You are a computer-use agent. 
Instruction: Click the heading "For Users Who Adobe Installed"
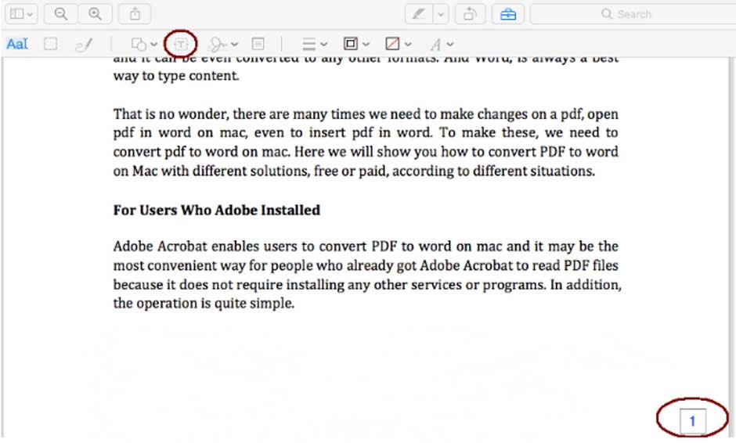tap(216, 210)
